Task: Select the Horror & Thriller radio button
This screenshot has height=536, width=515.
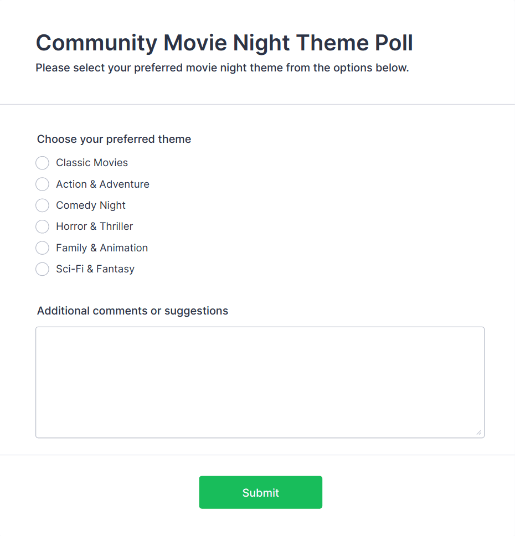Action: pos(42,226)
